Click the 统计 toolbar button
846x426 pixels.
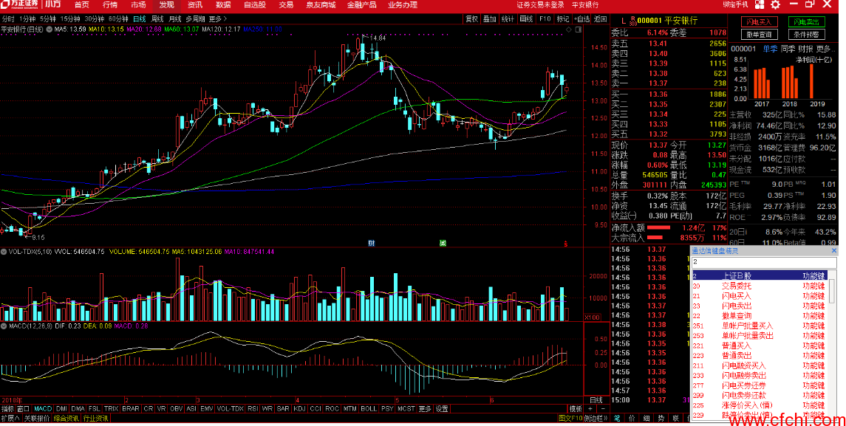(x=508, y=19)
